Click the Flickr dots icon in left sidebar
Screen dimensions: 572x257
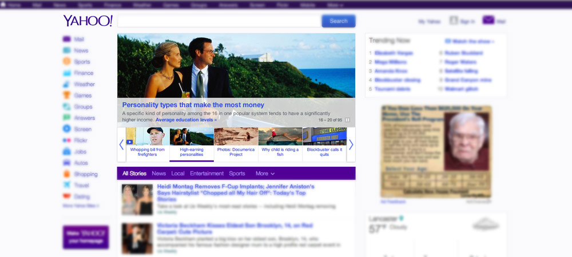[67, 140]
